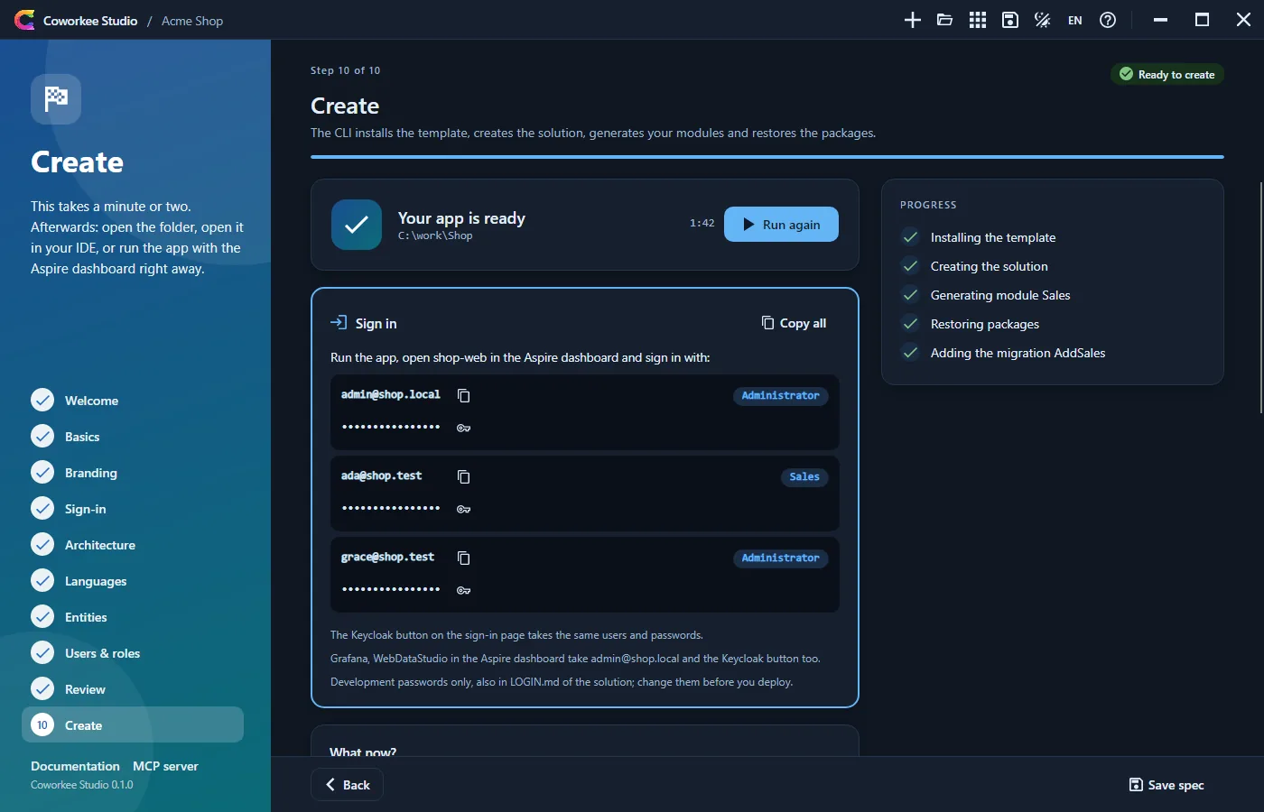Click the Run again button
Image resolution: width=1264 pixels, height=812 pixels.
(781, 225)
